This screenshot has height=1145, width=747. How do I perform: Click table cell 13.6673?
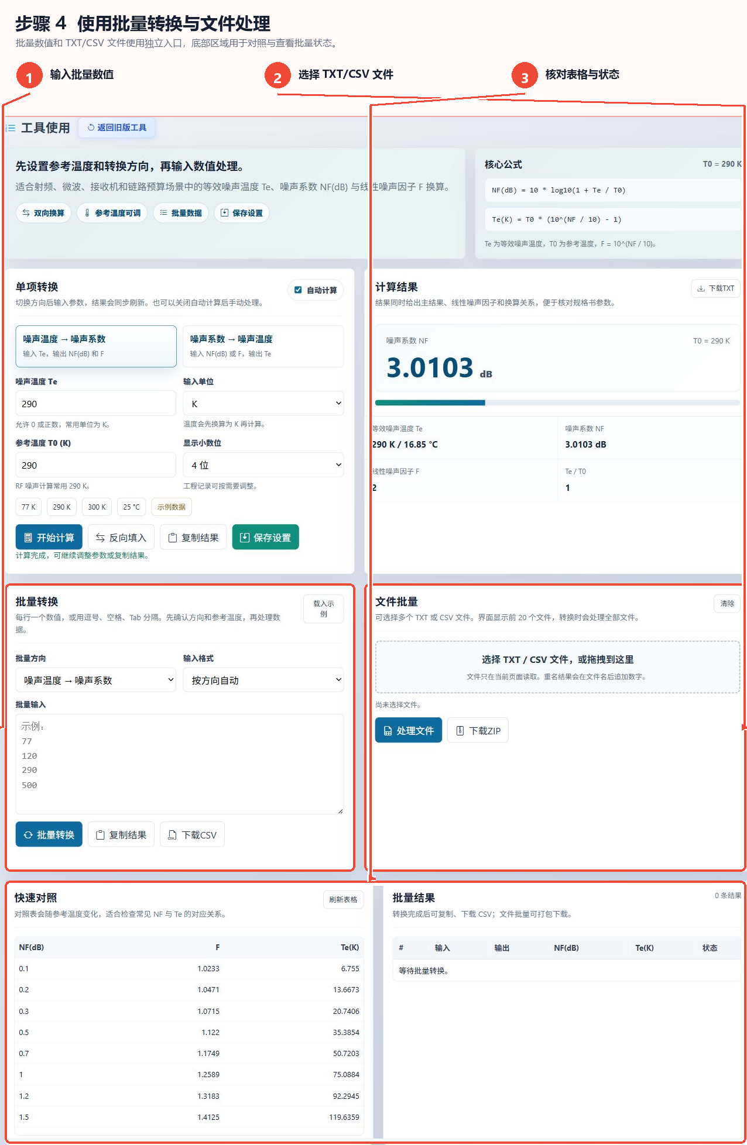(346, 990)
